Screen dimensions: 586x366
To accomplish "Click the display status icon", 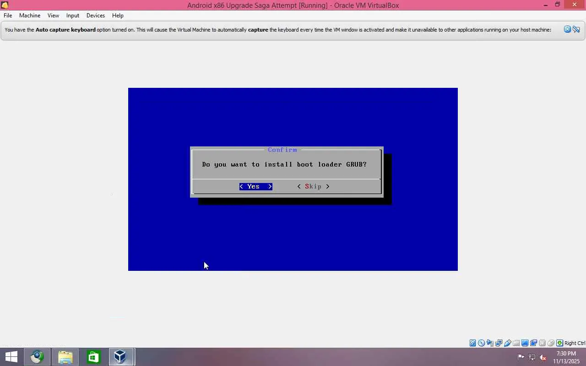I will (x=525, y=343).
